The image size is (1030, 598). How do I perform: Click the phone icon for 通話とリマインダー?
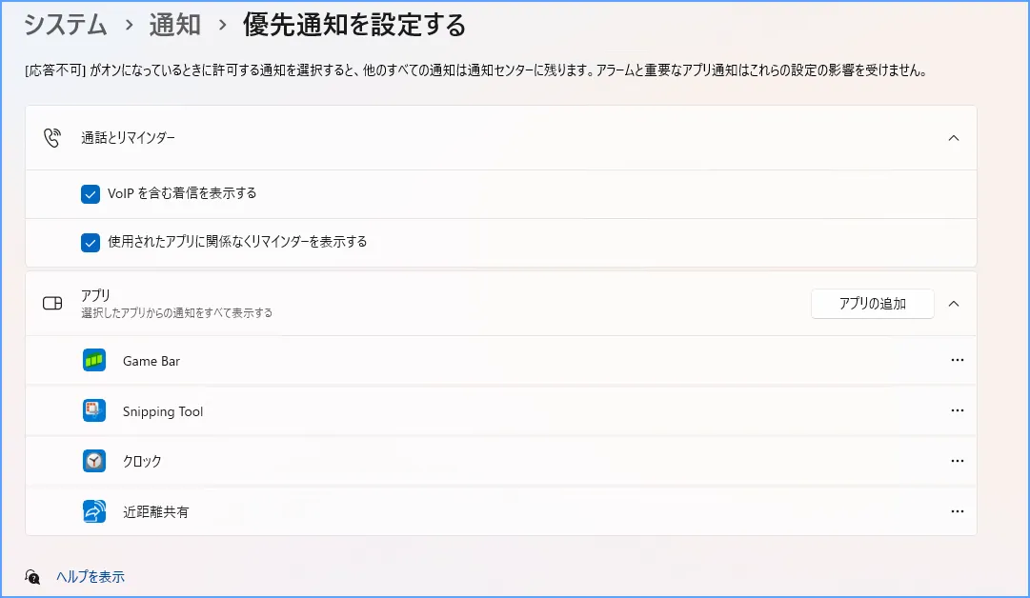click(51, 138)
